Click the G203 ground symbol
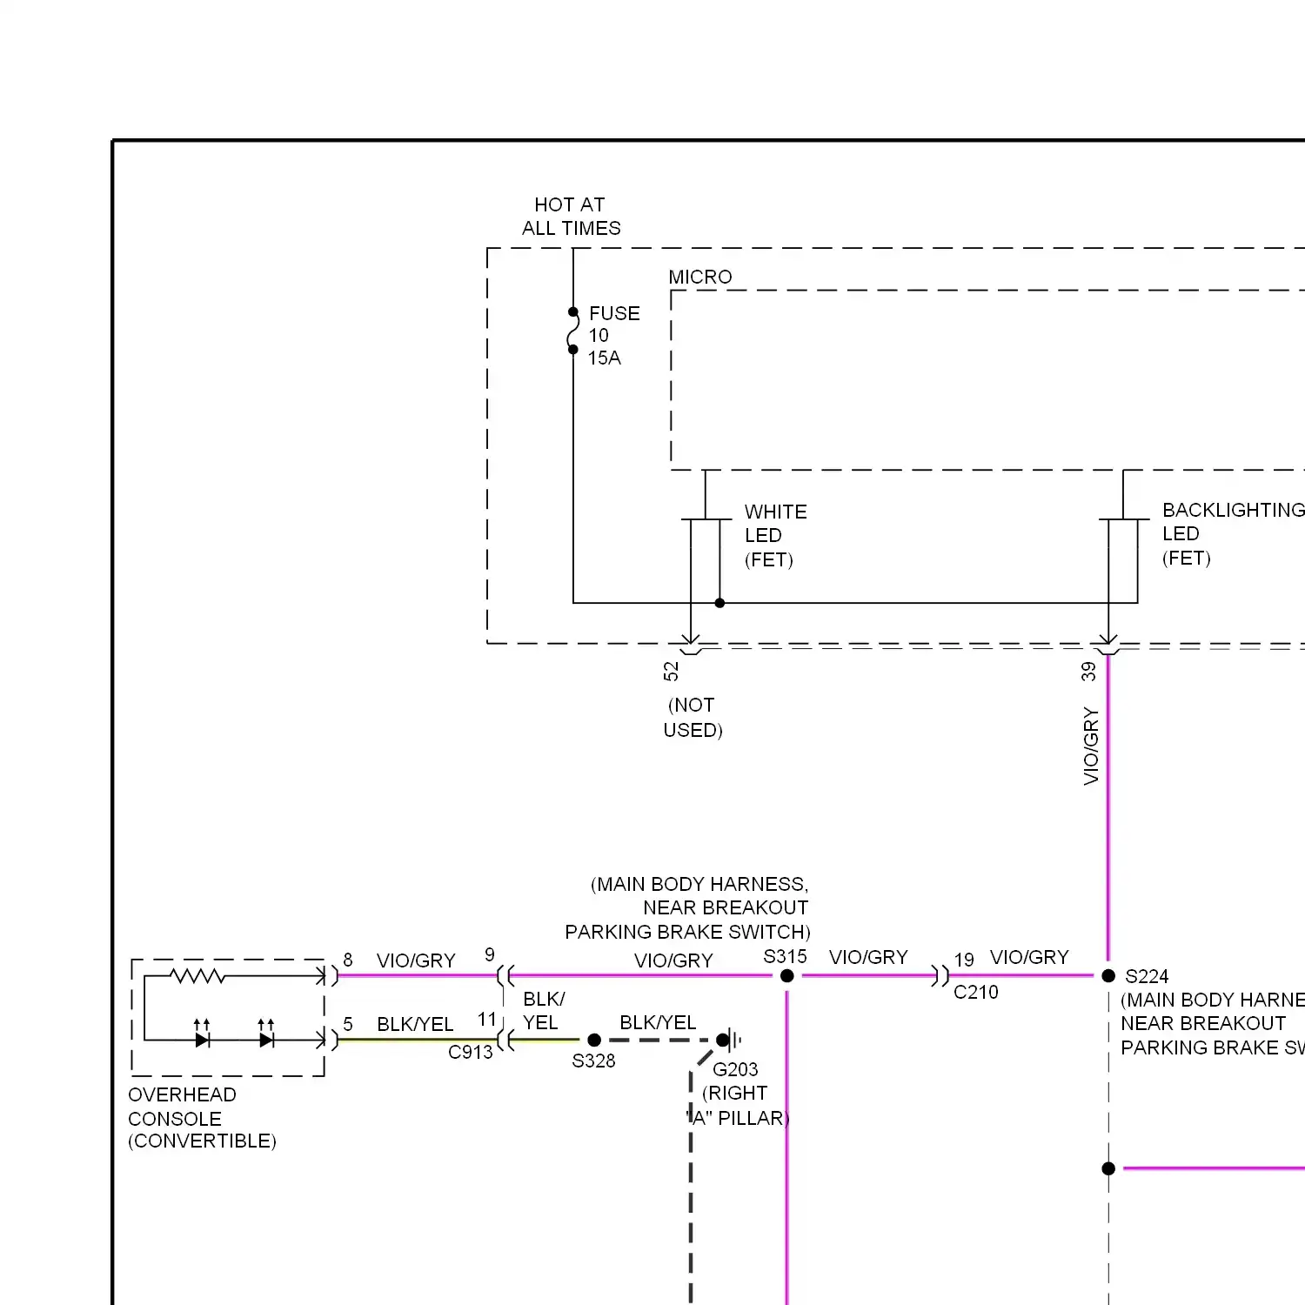The height and width of the screenshot is (1305, 1305). pyautogui.click(x=729, y=1040)
